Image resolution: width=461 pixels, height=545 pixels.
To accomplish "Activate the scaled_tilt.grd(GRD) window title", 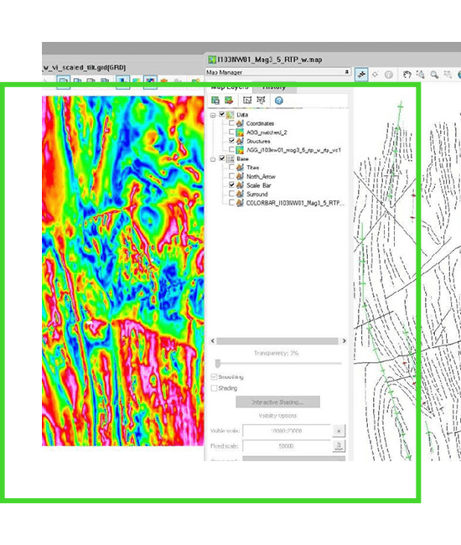I will pos(84,67).
